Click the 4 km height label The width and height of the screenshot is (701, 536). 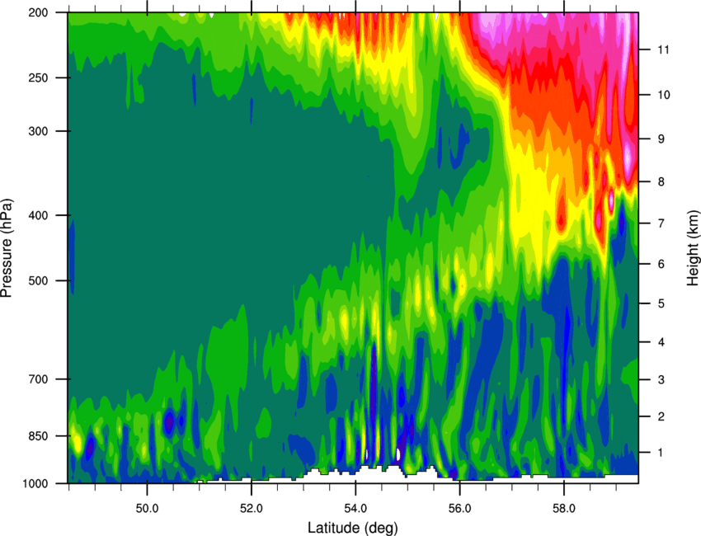pos(661,342)
